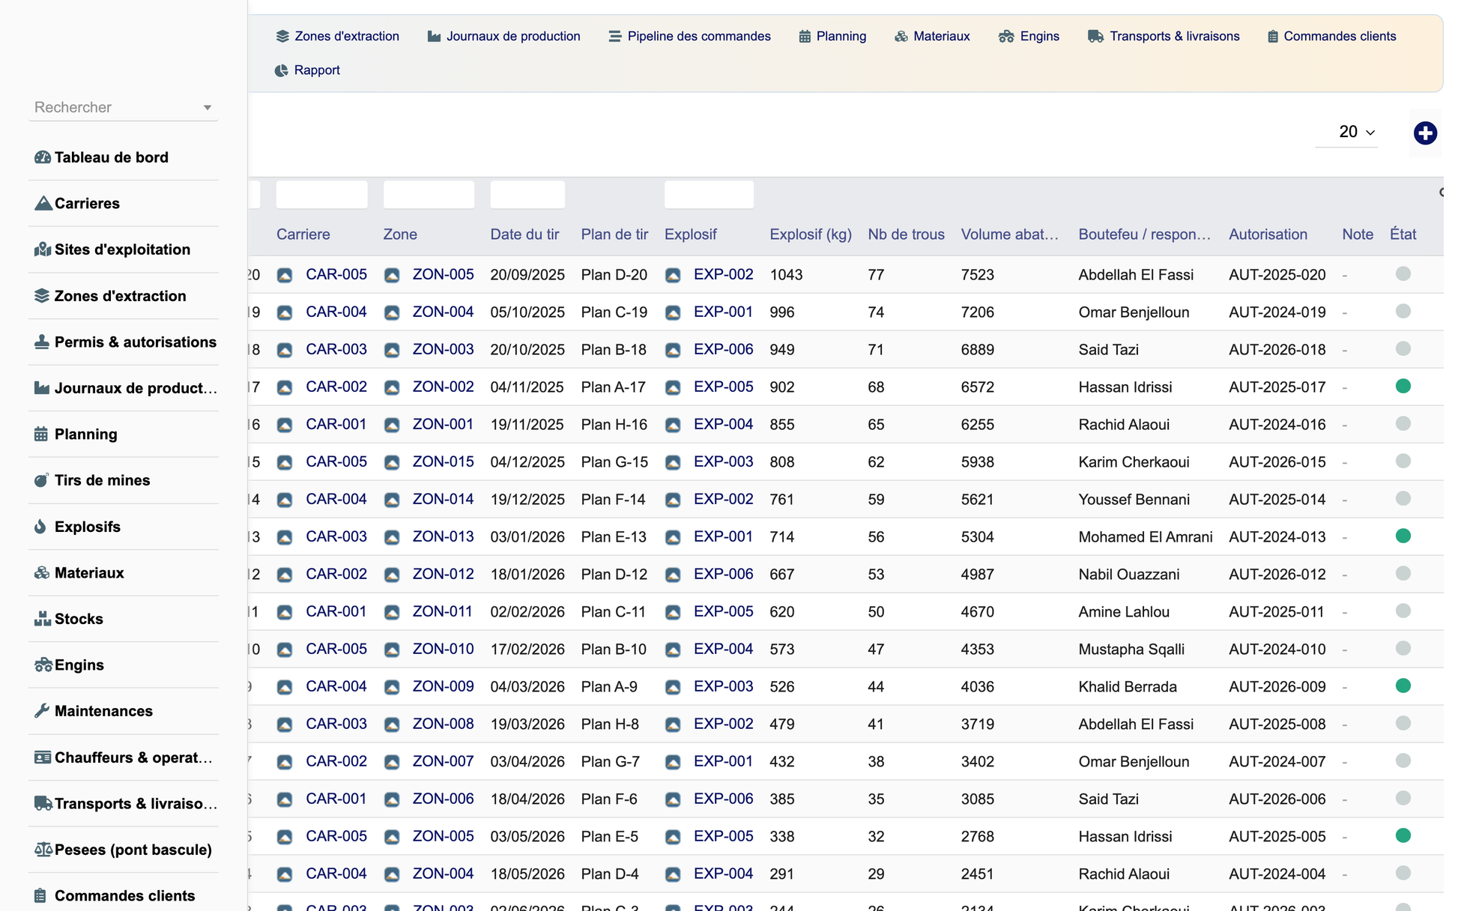Open Planning tab in top bar
1458x911 pixels.
(x=832, y=36)
